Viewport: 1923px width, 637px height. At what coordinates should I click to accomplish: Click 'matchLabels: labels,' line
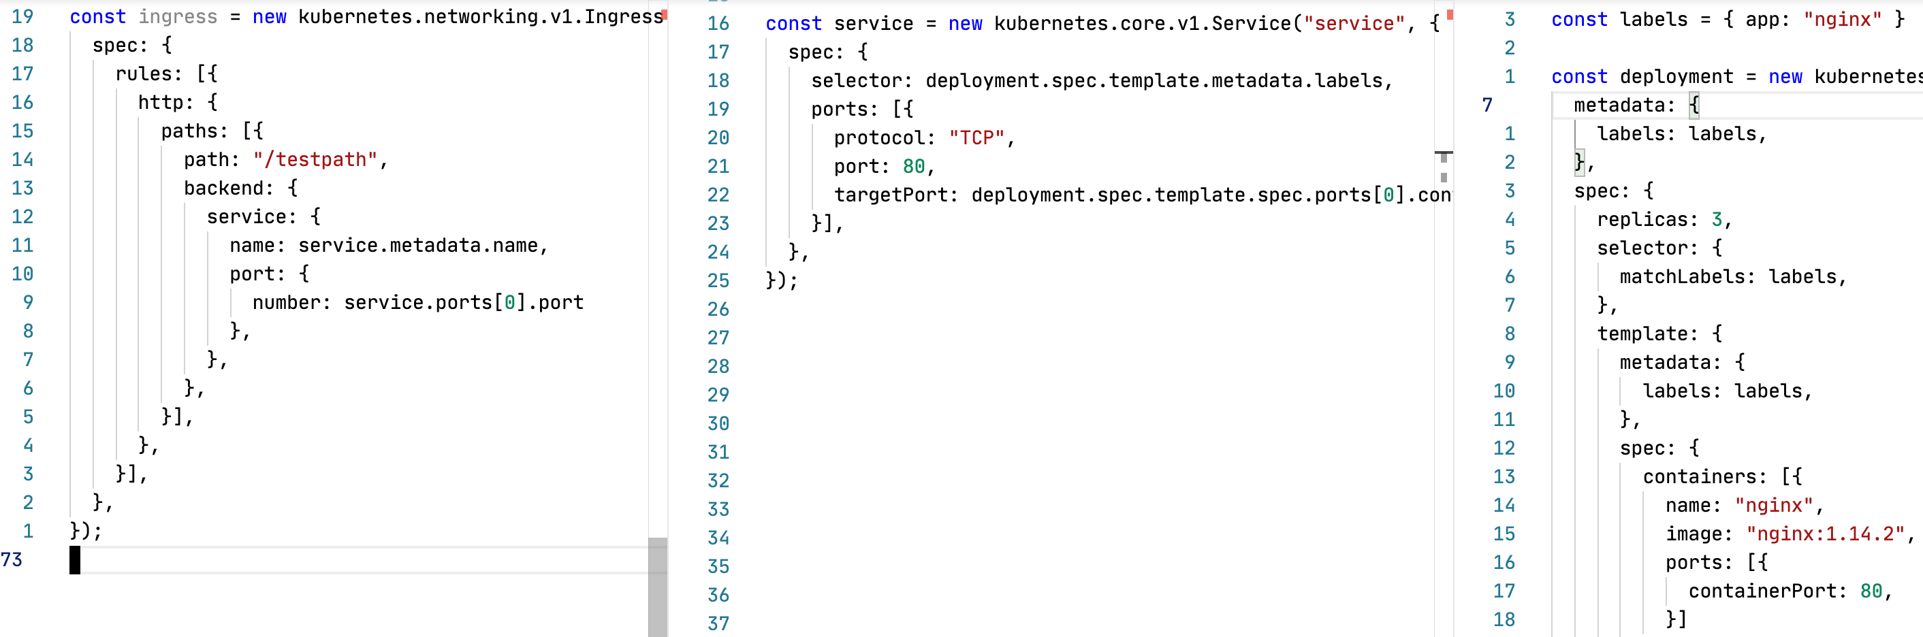(x=1734, y=277)
